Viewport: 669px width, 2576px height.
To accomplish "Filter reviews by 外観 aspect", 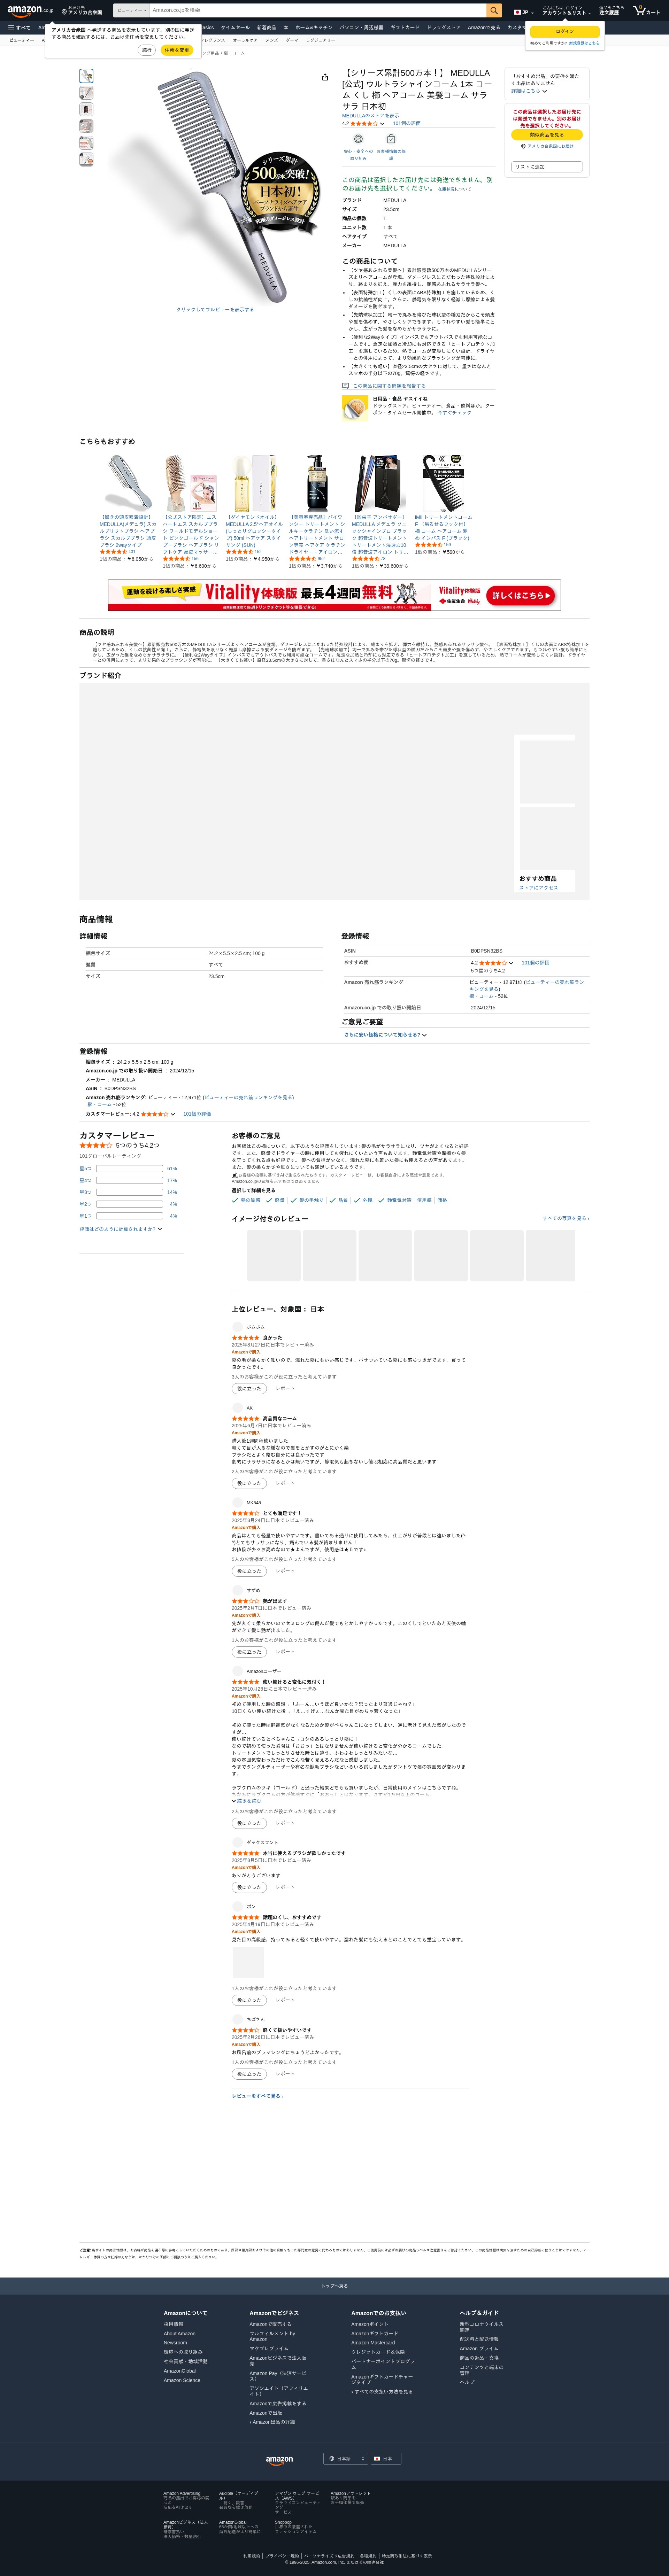I will tap(363, 1200).
